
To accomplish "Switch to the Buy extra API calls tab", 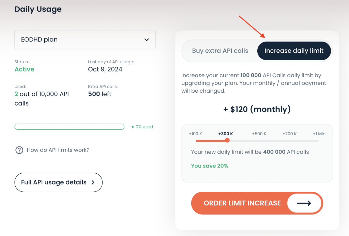I will 219,50.
